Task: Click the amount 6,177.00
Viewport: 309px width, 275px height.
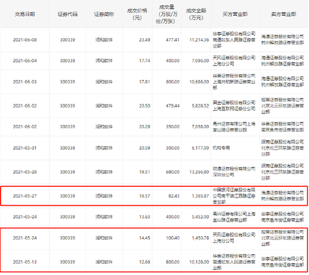Action: (x=201, y=148)
